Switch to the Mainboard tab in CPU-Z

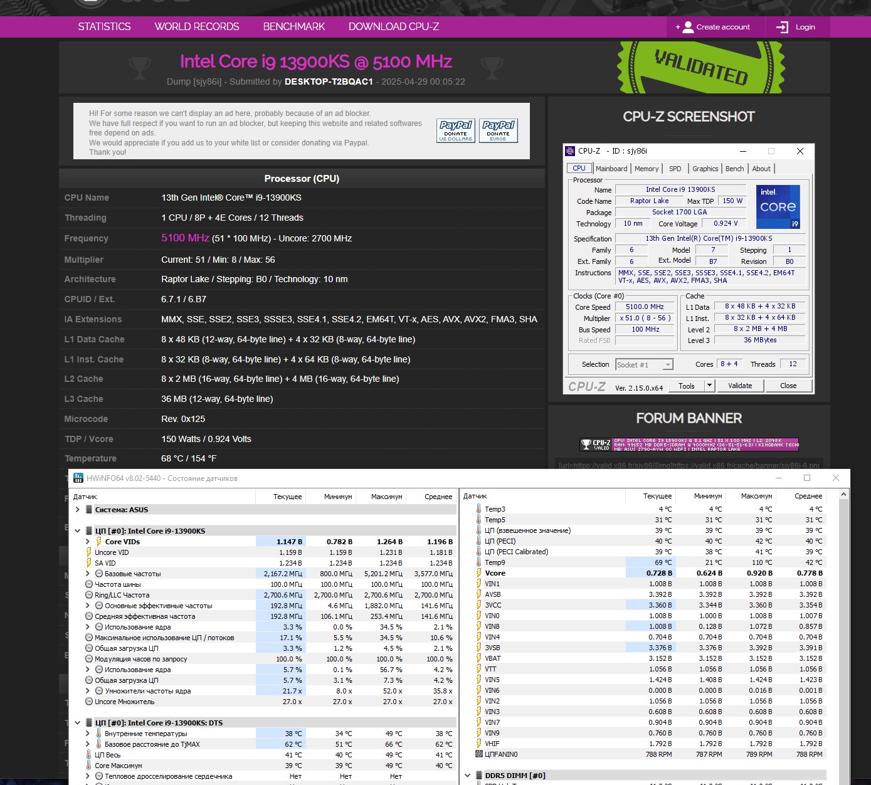[611, 169]
